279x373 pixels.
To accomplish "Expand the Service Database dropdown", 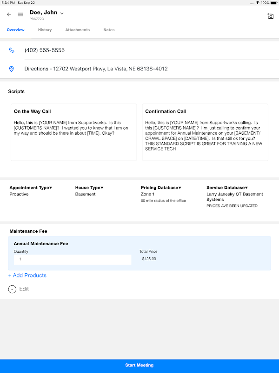I will pos(227,187).
